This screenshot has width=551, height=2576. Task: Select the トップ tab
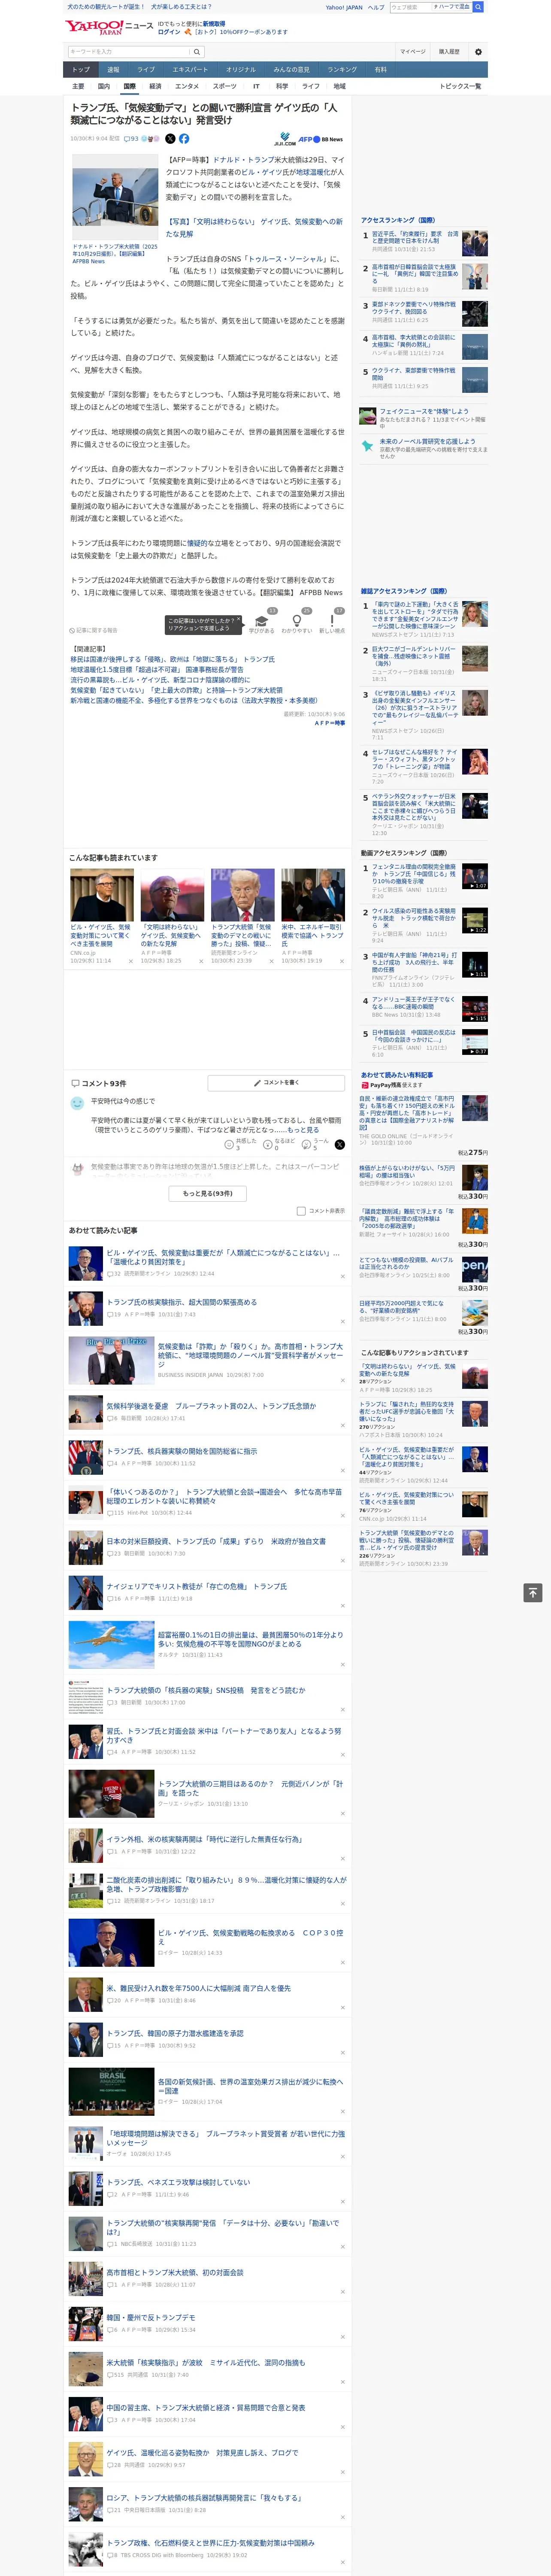(81, 70)
